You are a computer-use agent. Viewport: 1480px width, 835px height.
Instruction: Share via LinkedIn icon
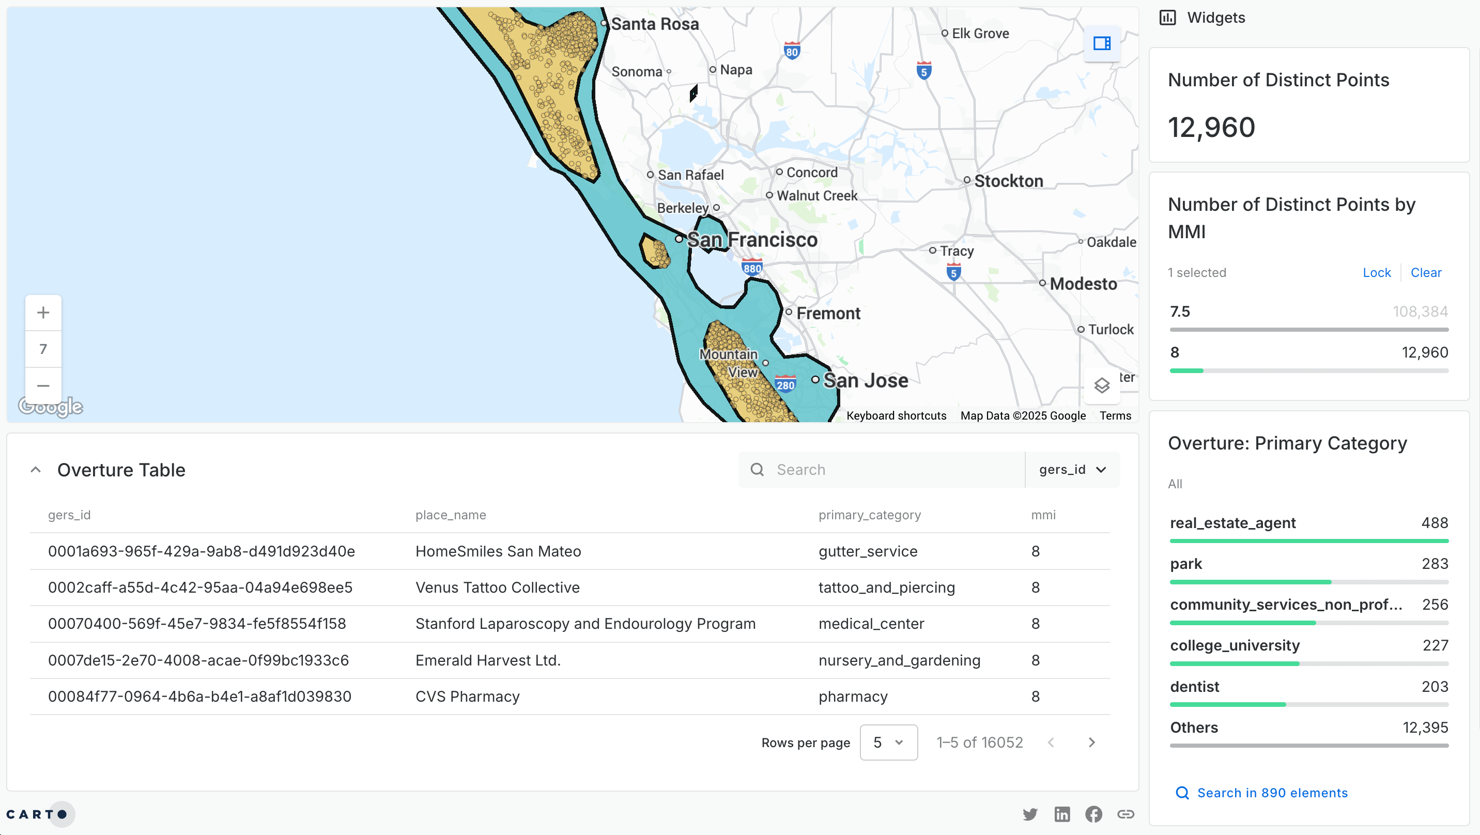click(1062, 814)
